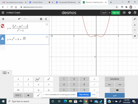The width and height of the screenshot is (138, 104).
Task: Collapse the expression list panel
Action: (x=46, y=19)
